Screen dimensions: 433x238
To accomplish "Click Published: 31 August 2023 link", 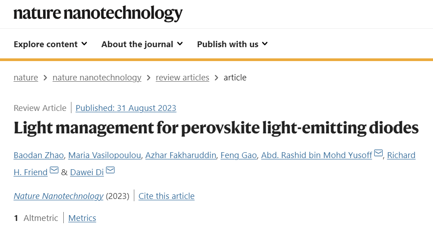I will pyautogui.click(x=126, y=108).
